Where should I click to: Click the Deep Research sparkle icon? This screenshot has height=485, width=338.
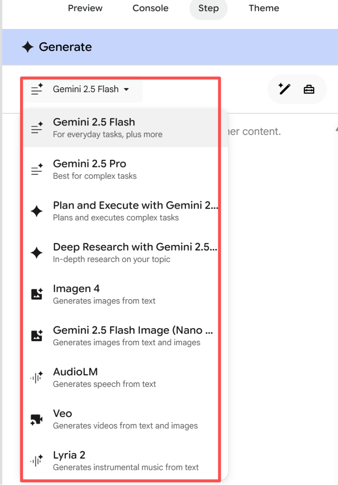coord(37,252)
